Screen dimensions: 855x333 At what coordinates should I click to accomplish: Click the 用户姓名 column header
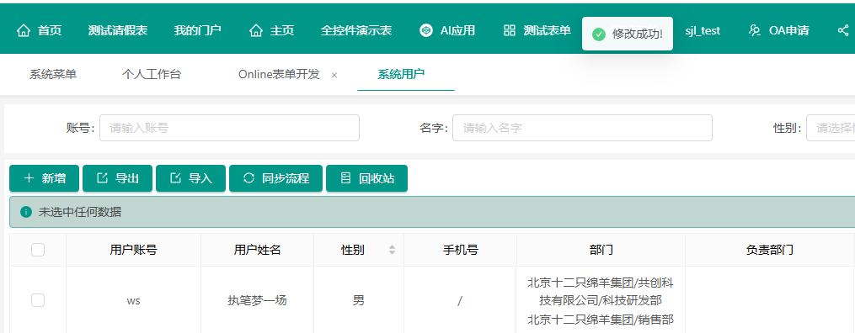258,251
